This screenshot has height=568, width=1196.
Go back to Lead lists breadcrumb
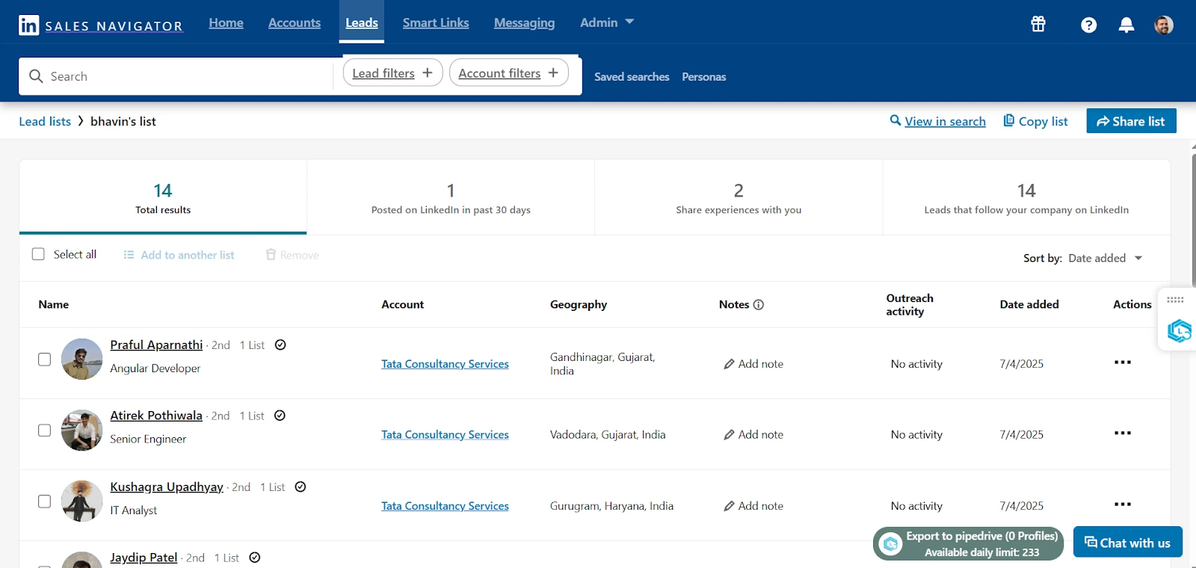click(45, 121)
